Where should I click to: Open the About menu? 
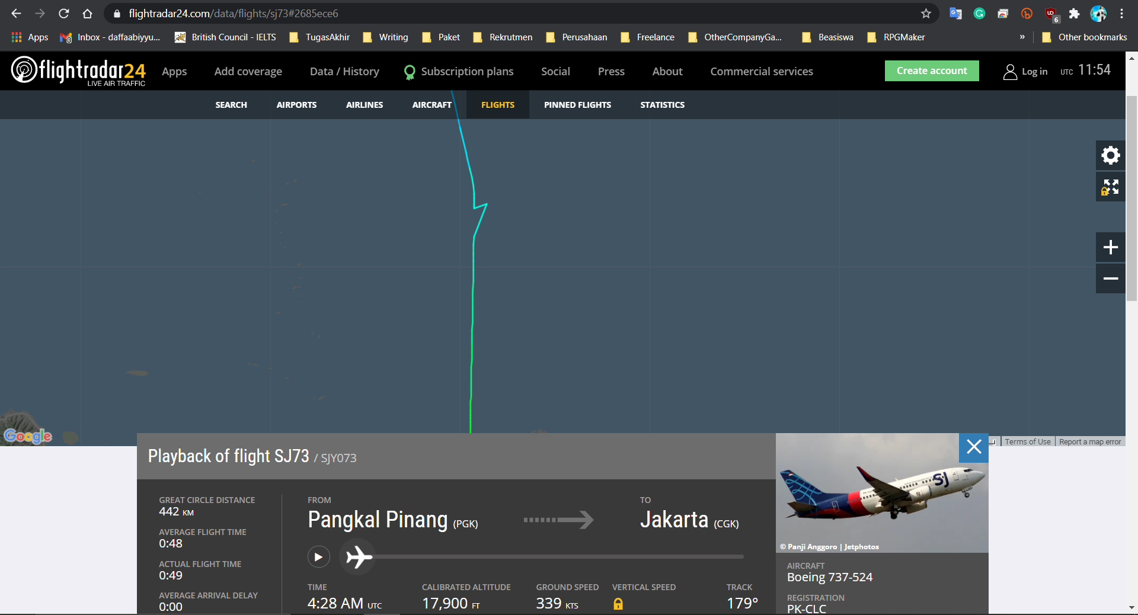pos(667,72)
